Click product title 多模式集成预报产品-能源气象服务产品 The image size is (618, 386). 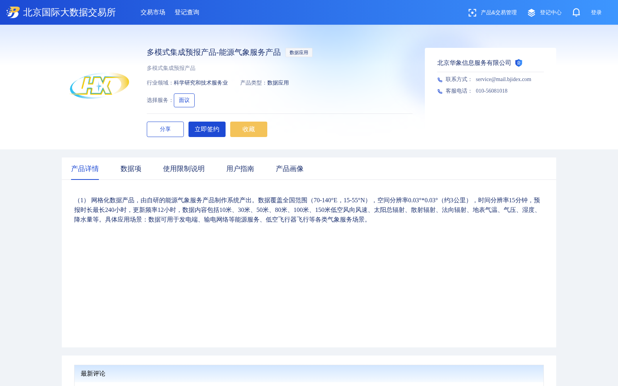pyautogui.click(x=214, y=52)
